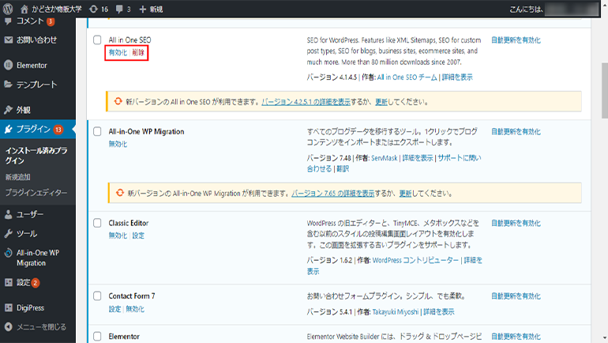Open 新規追加 submenu item
This screenshot has height=343, width=608.
(18, 177)
